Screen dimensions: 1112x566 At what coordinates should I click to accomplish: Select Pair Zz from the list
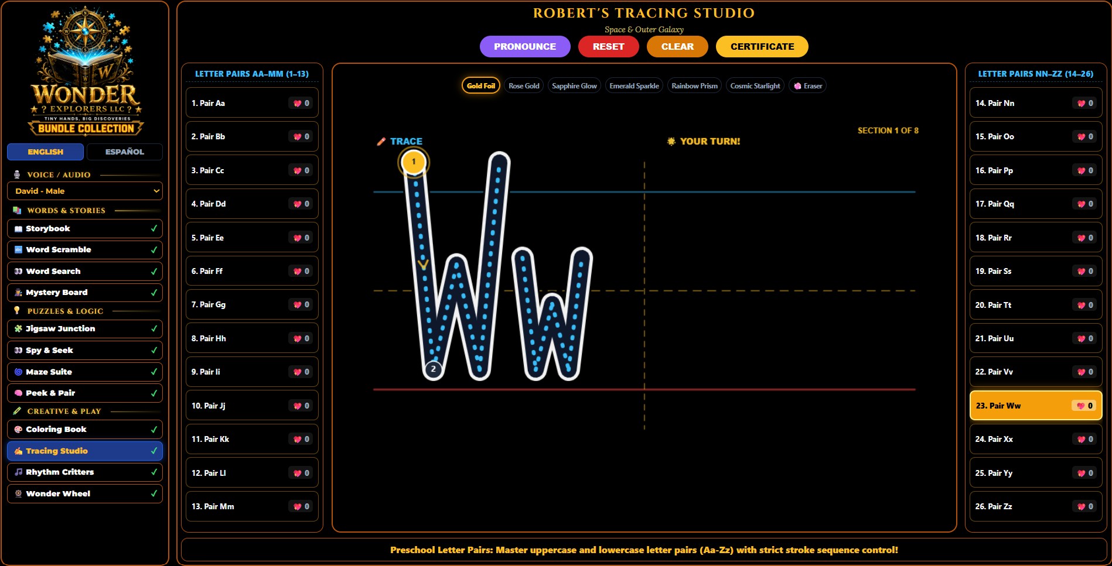[x=1036, y=506]
